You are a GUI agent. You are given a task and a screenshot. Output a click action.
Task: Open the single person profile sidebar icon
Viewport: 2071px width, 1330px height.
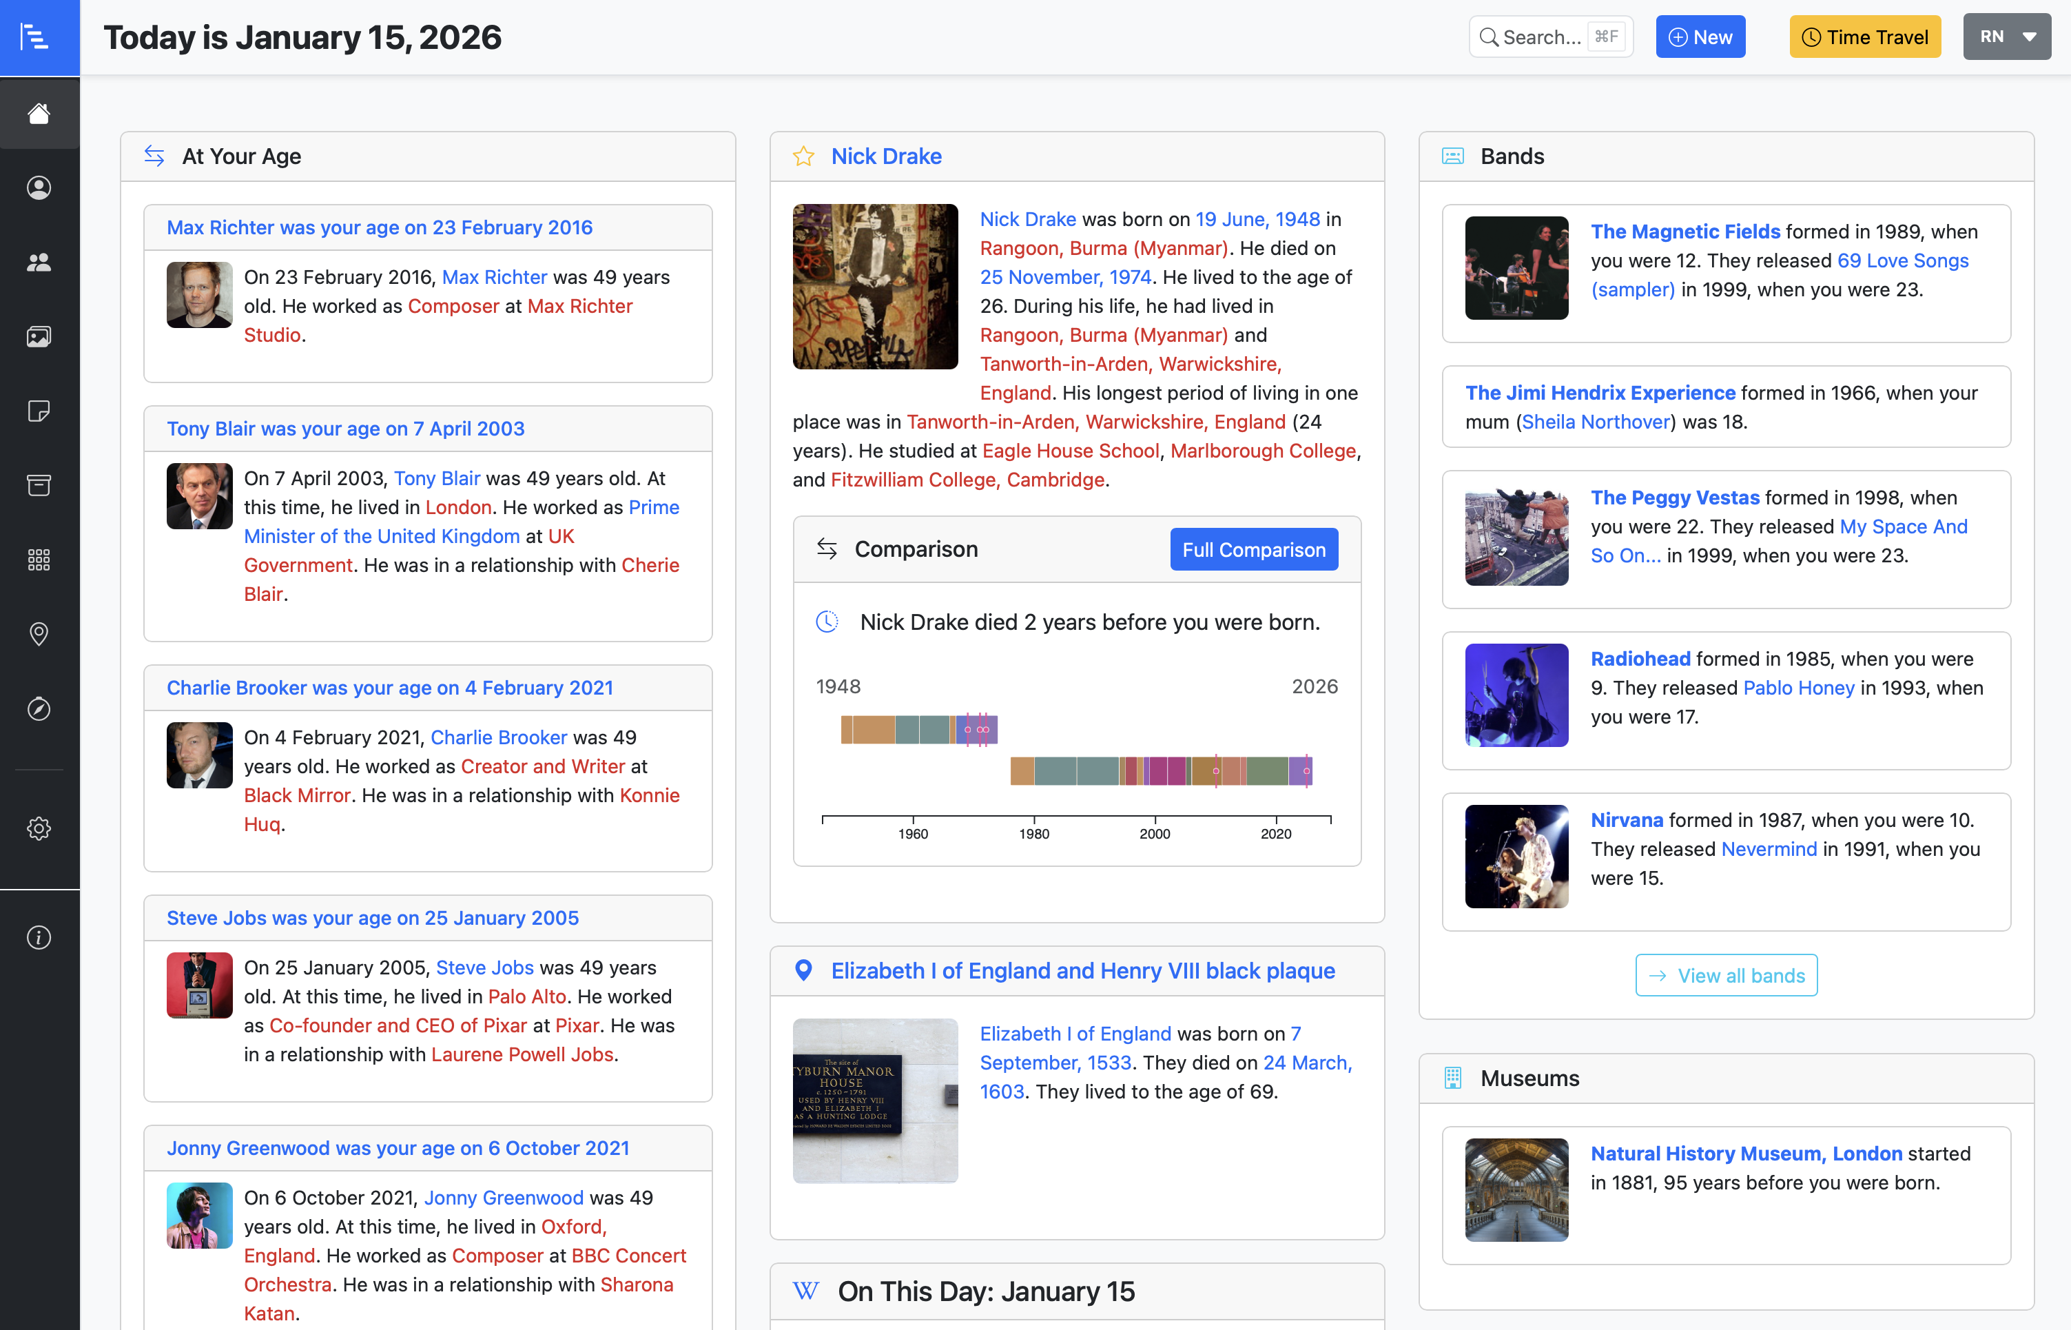click(x=39, y=187)
